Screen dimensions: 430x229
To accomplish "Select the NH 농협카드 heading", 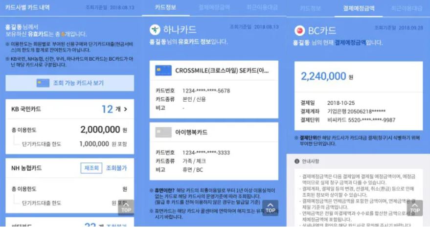I will point(26,168).
